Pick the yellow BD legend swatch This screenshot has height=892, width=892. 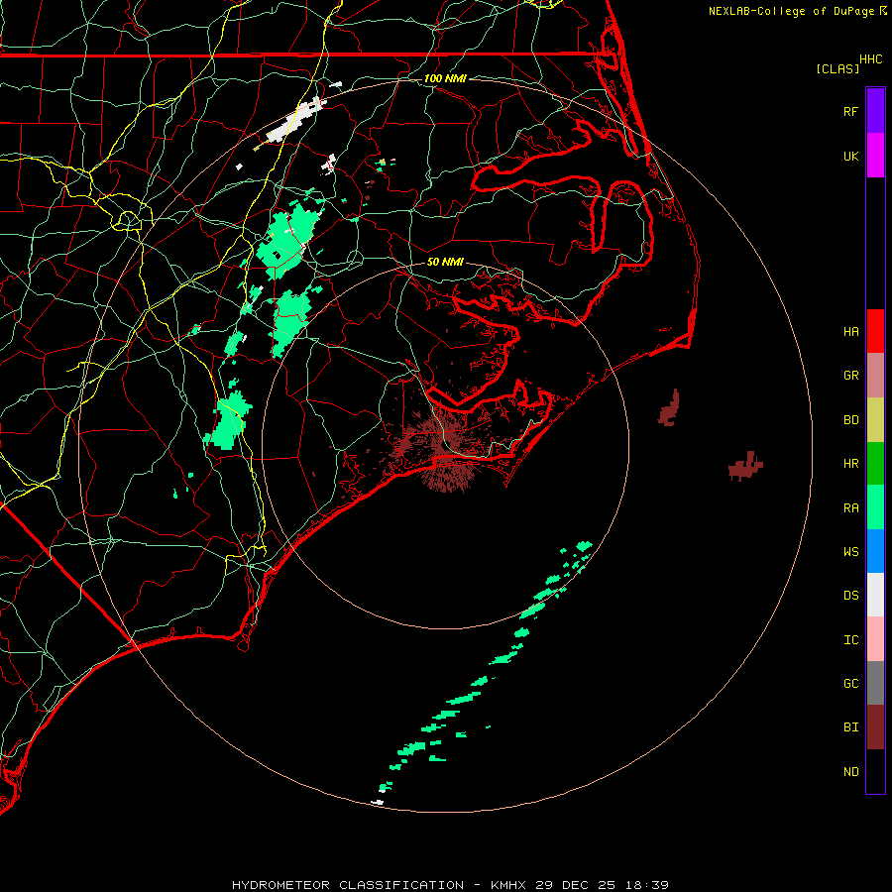tap(875, 420)
